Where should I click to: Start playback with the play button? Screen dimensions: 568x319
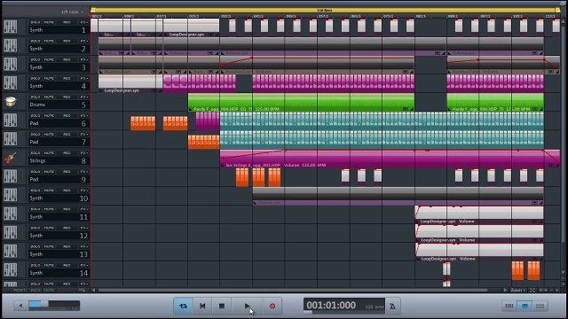point(247,306)
